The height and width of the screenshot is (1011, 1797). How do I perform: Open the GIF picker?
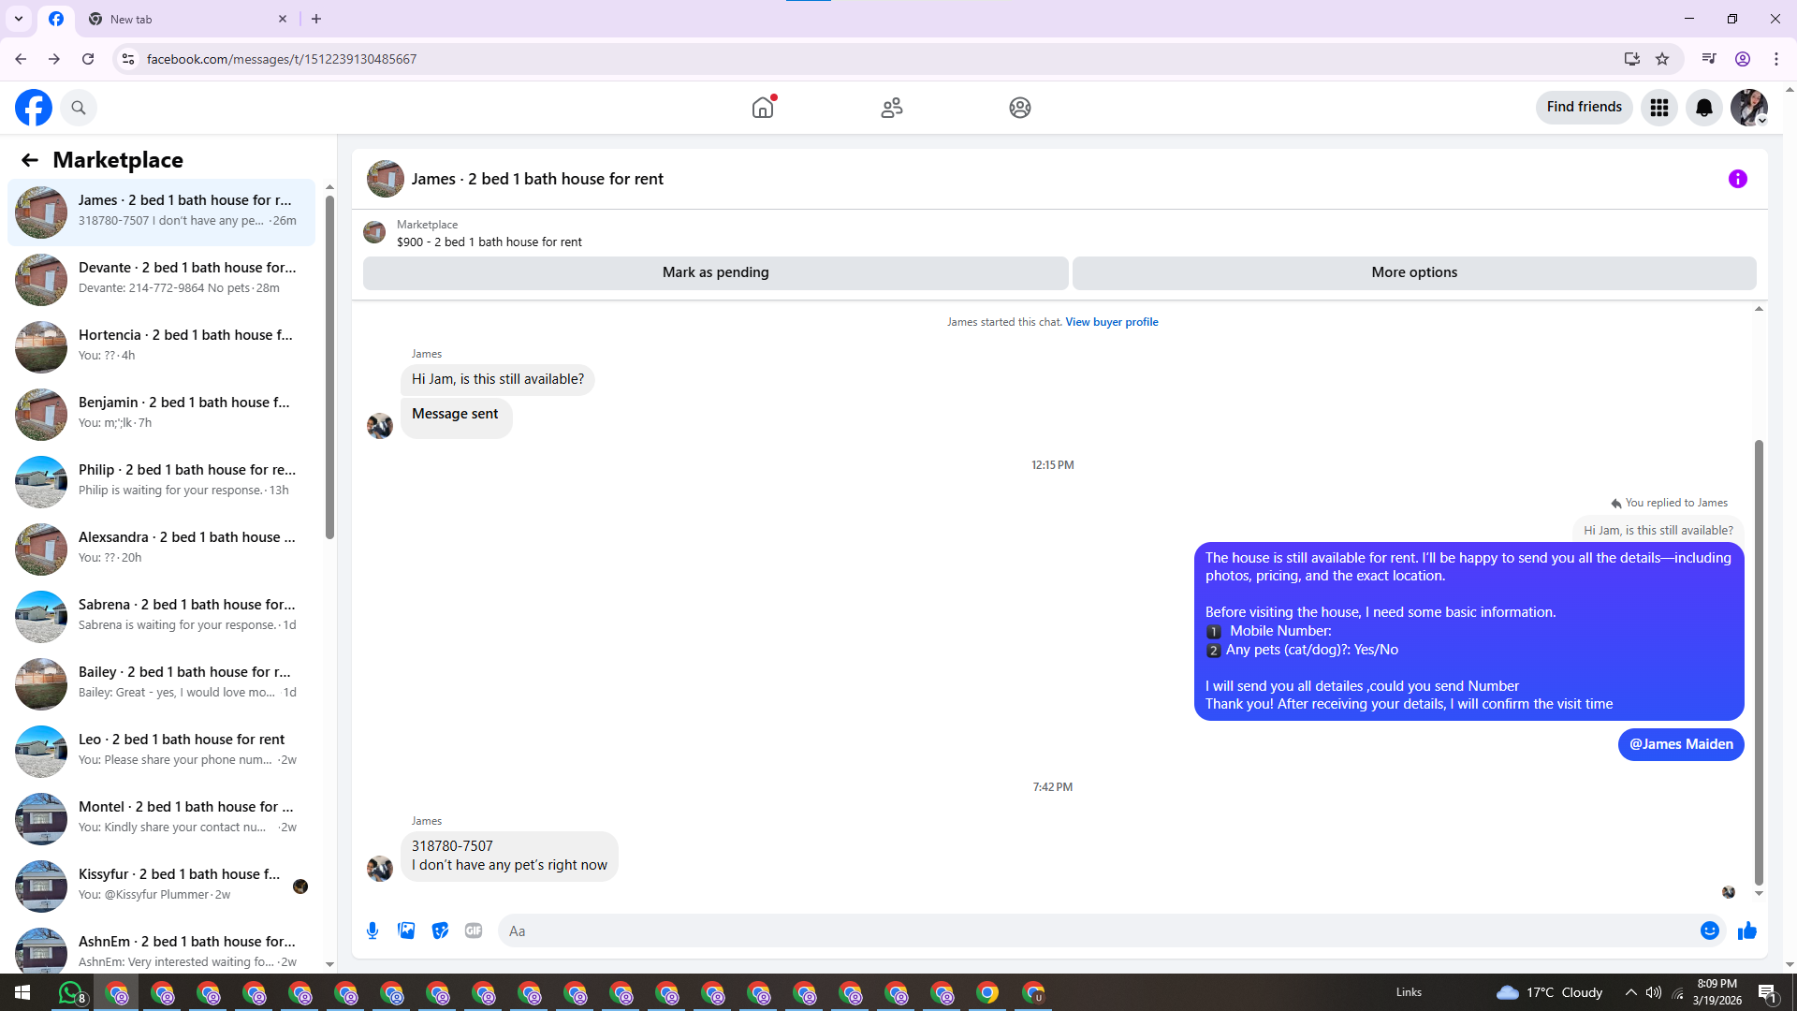(474, 930)
